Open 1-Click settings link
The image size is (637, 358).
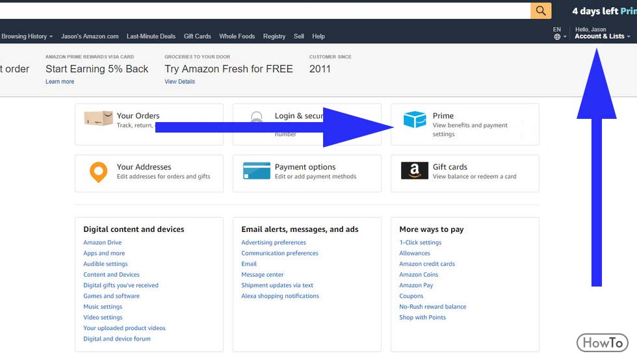coord(421,242)
